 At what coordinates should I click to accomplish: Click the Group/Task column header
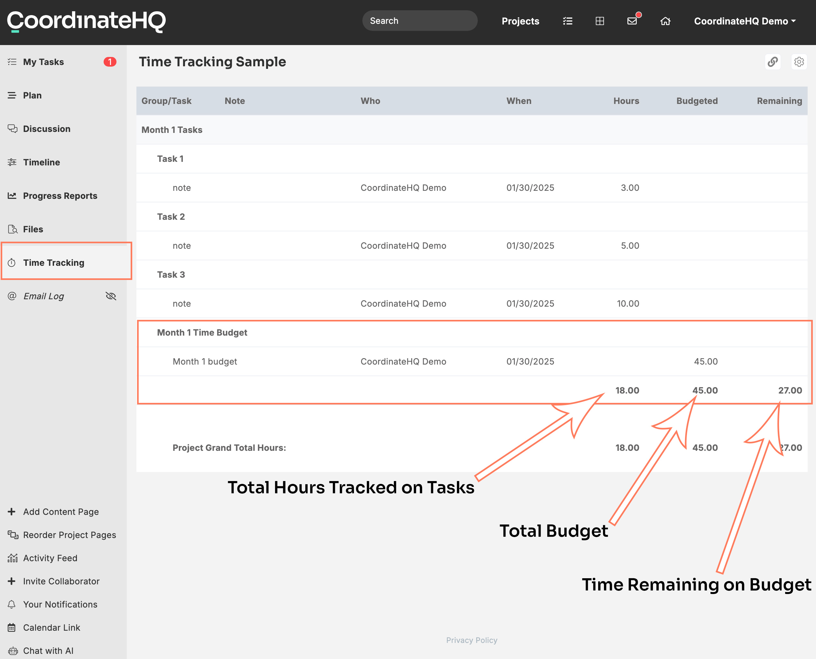(166, 101)
